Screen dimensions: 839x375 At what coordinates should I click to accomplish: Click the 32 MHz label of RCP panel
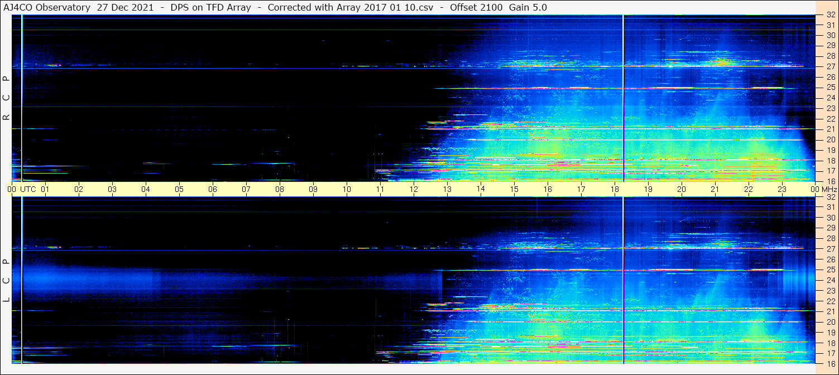pyautogui.click(x=830, y=16)
